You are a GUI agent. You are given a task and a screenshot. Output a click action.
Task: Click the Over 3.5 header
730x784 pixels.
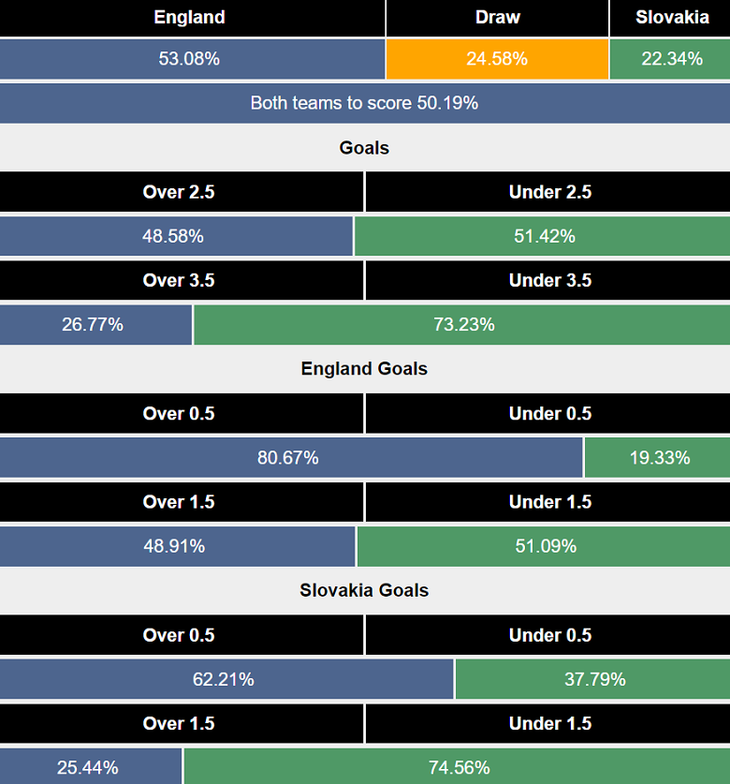click(179, 280)
